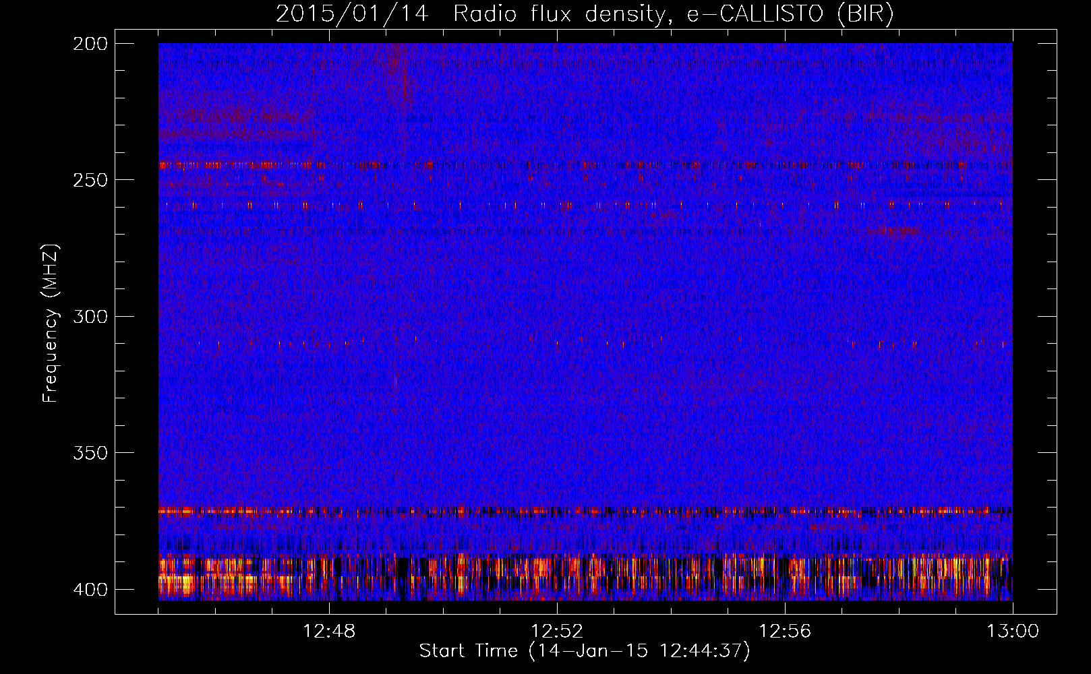Click the 13:00 time tick label
The height and width of the screenshot is (674, 1091).
click(x=1013, y=632)
